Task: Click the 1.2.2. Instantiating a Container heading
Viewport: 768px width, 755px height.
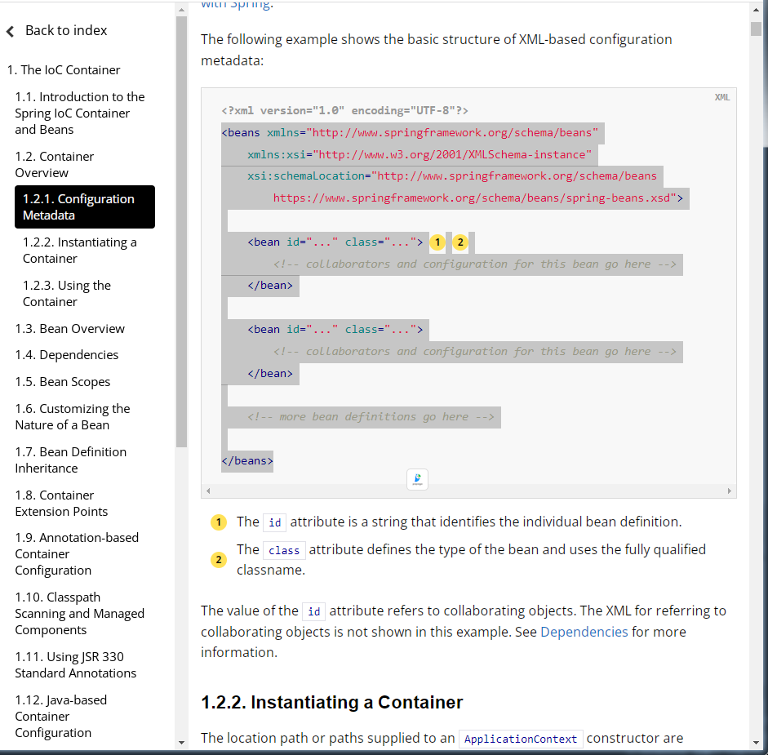Action: point(331,702)
